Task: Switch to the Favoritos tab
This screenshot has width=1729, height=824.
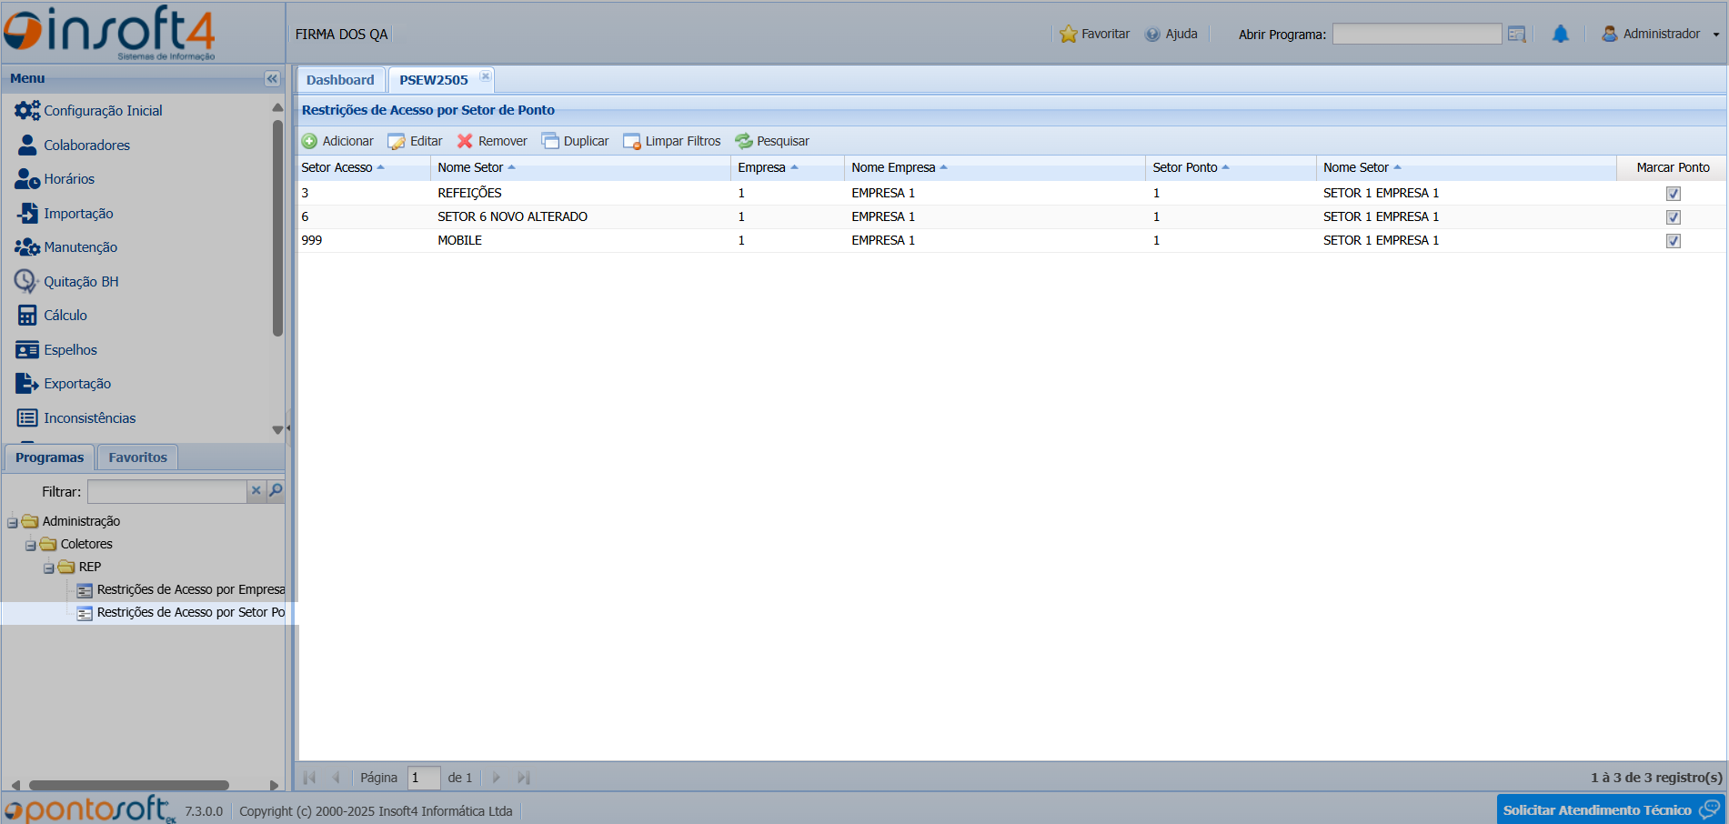Action: pyautogui.click(x=137, y=457)
